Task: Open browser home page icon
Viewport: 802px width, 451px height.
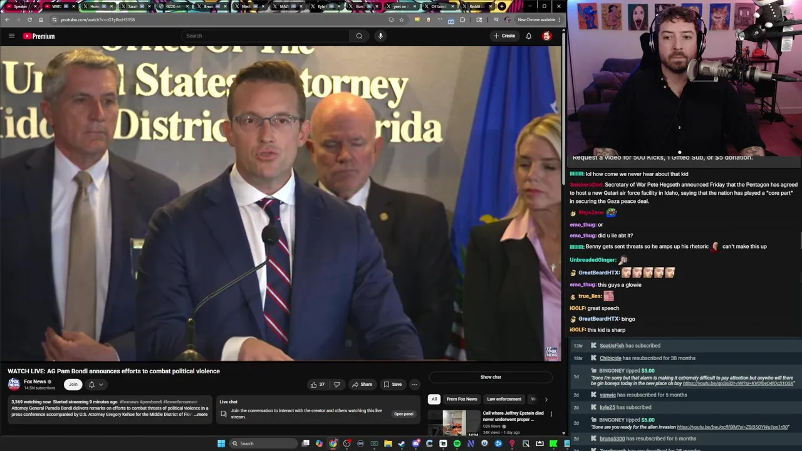Action: coord(41,19)
